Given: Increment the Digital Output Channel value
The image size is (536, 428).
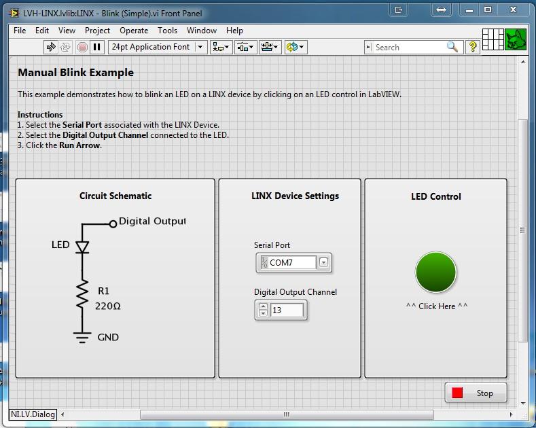Looking at the screenshot, I should pos(263,306).
